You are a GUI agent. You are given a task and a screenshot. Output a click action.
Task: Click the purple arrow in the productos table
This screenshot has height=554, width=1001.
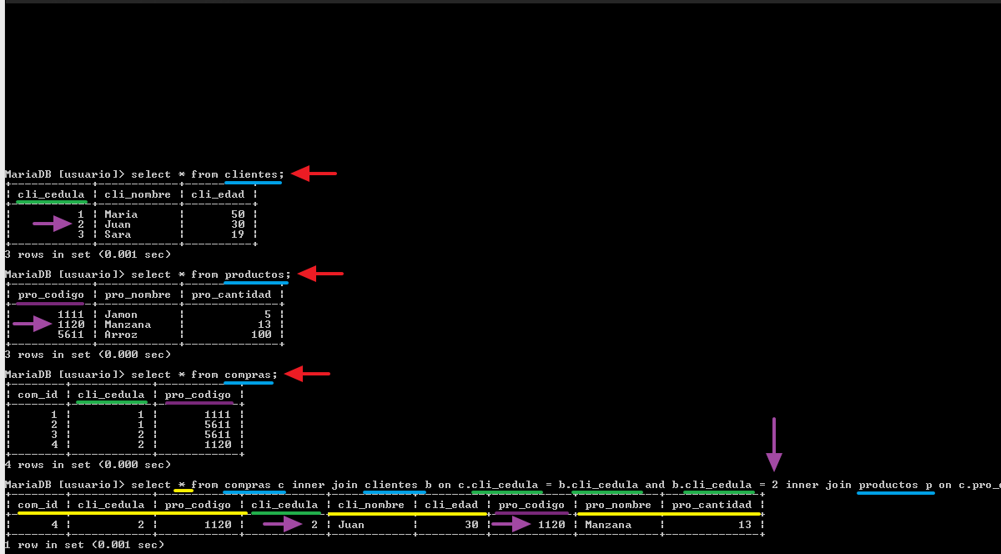tap(32, 324)
